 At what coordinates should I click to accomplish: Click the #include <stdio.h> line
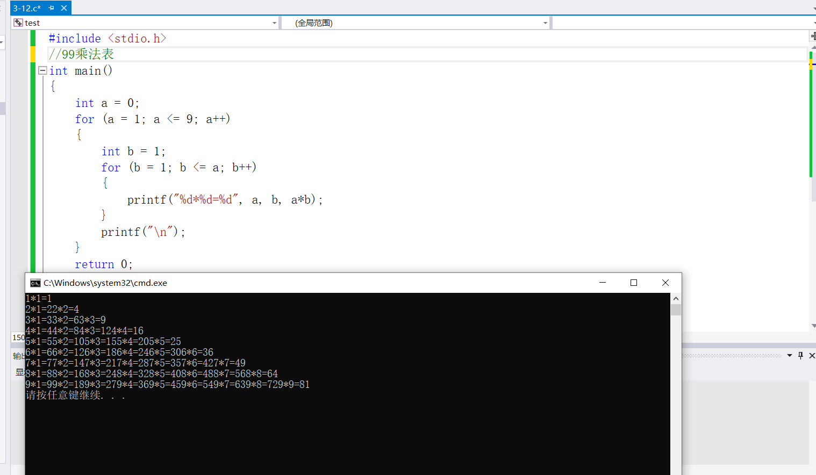pyautogui.click(x=108, y=39)
